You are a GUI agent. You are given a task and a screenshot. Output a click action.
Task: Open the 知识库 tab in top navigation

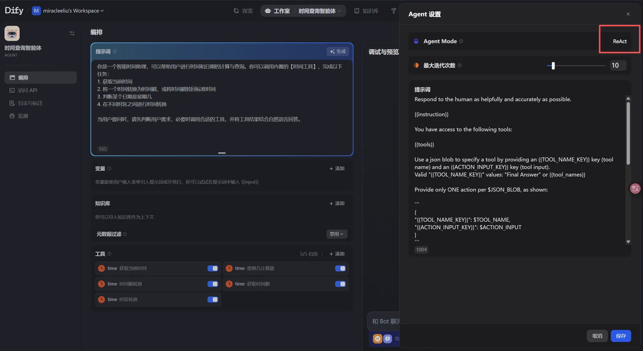point(367,11)
